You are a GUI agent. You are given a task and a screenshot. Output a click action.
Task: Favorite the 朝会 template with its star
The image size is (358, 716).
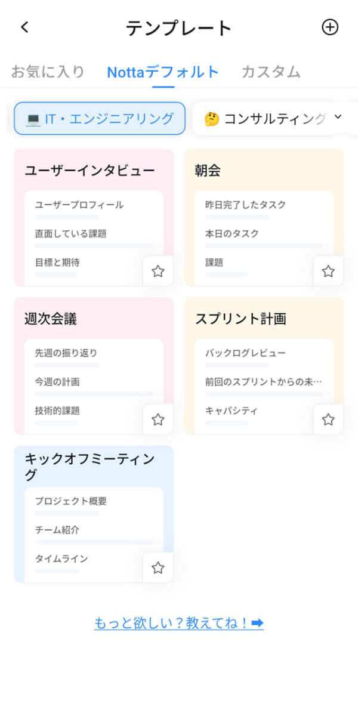[x=328, y=271]
